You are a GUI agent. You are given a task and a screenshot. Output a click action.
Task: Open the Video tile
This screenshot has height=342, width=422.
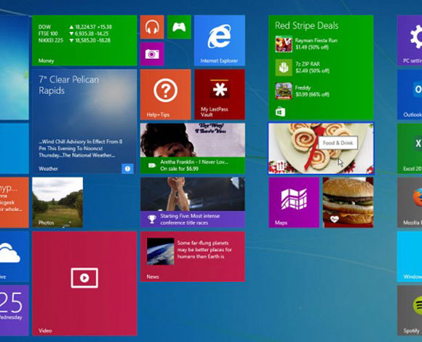(x=84, y=284)
